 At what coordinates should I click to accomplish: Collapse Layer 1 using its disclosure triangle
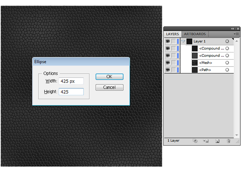point(183,41)
